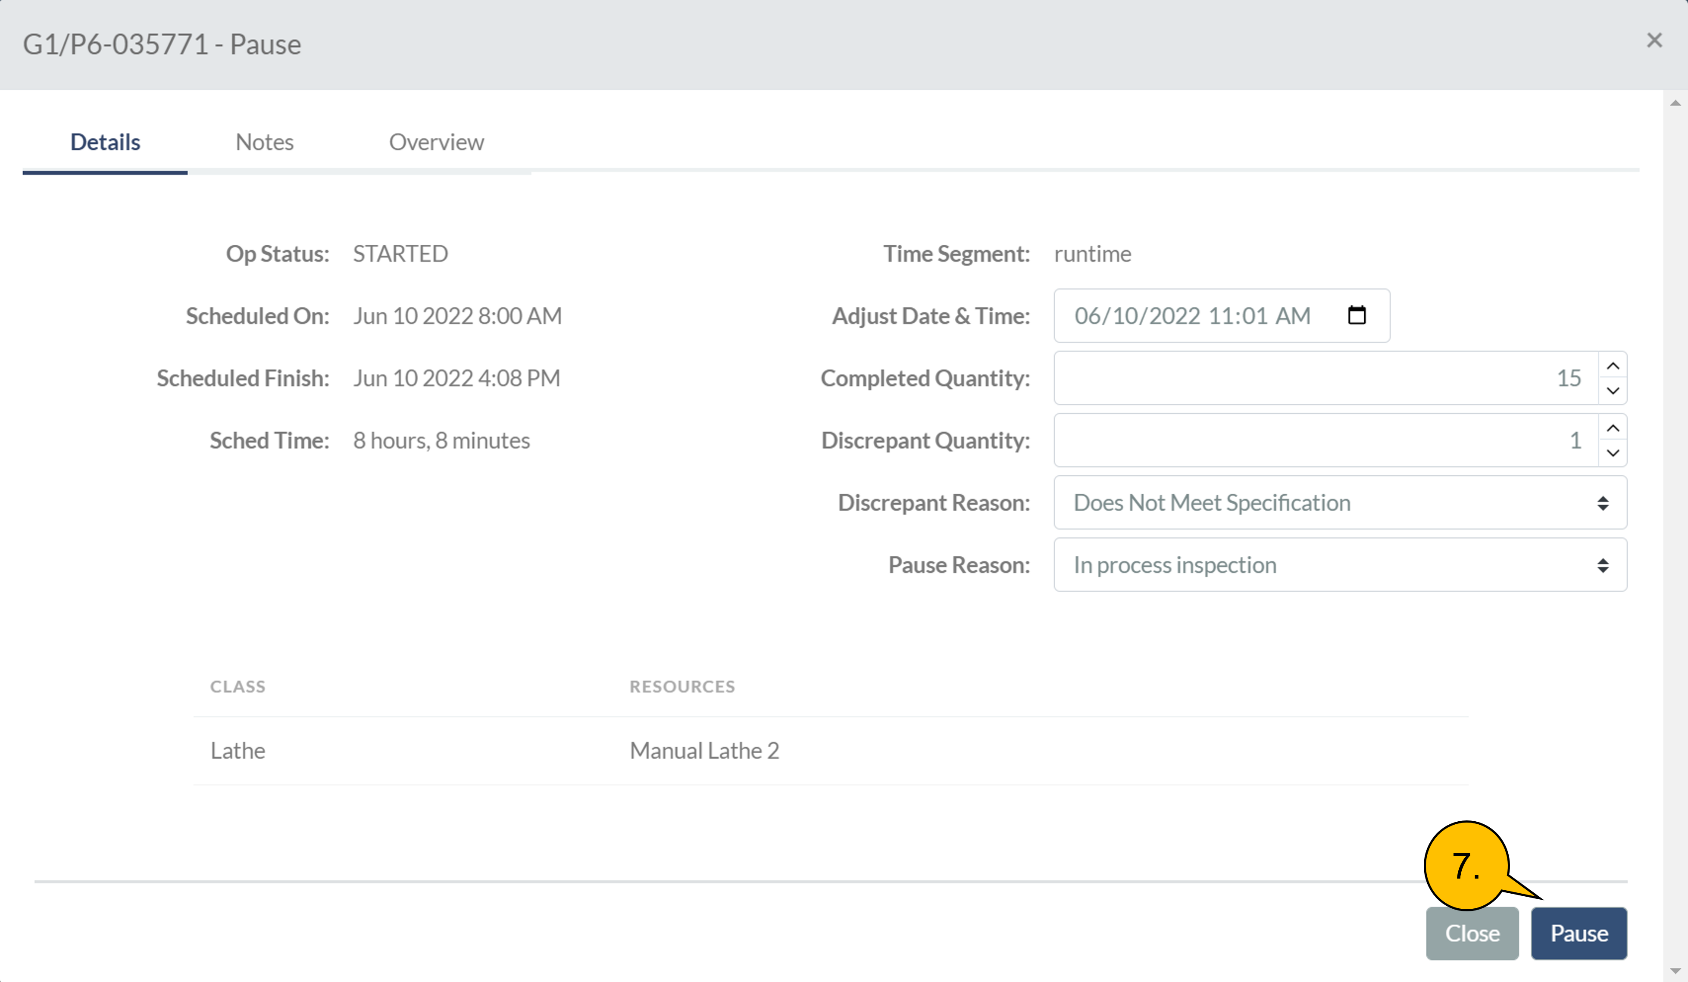Increase the Completed Quantity with up arrow
The image size is (1688, 982).
pos(1612,366)
